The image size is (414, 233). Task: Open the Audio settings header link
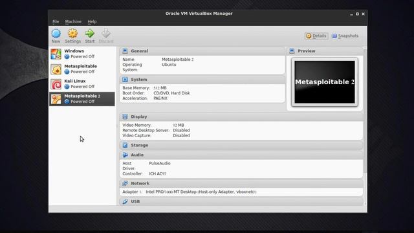click(137, 155)
